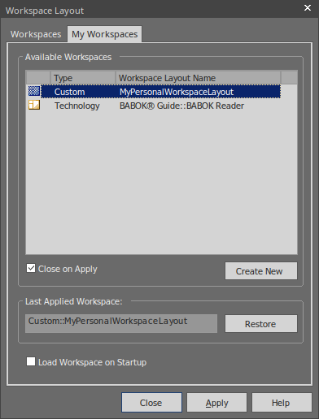Click the Close button at bottom
319x419 pixels.
tap(151, 403)
